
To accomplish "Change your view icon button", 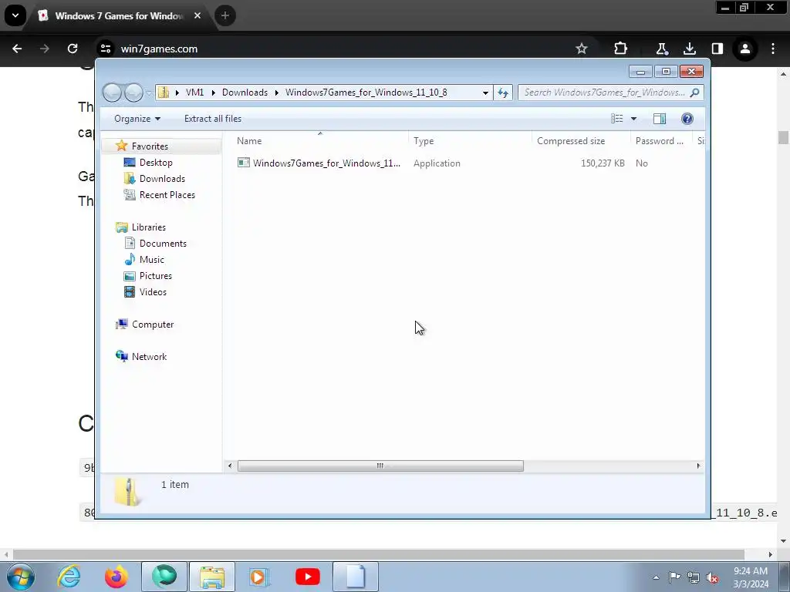I will (x=616, y=118).
